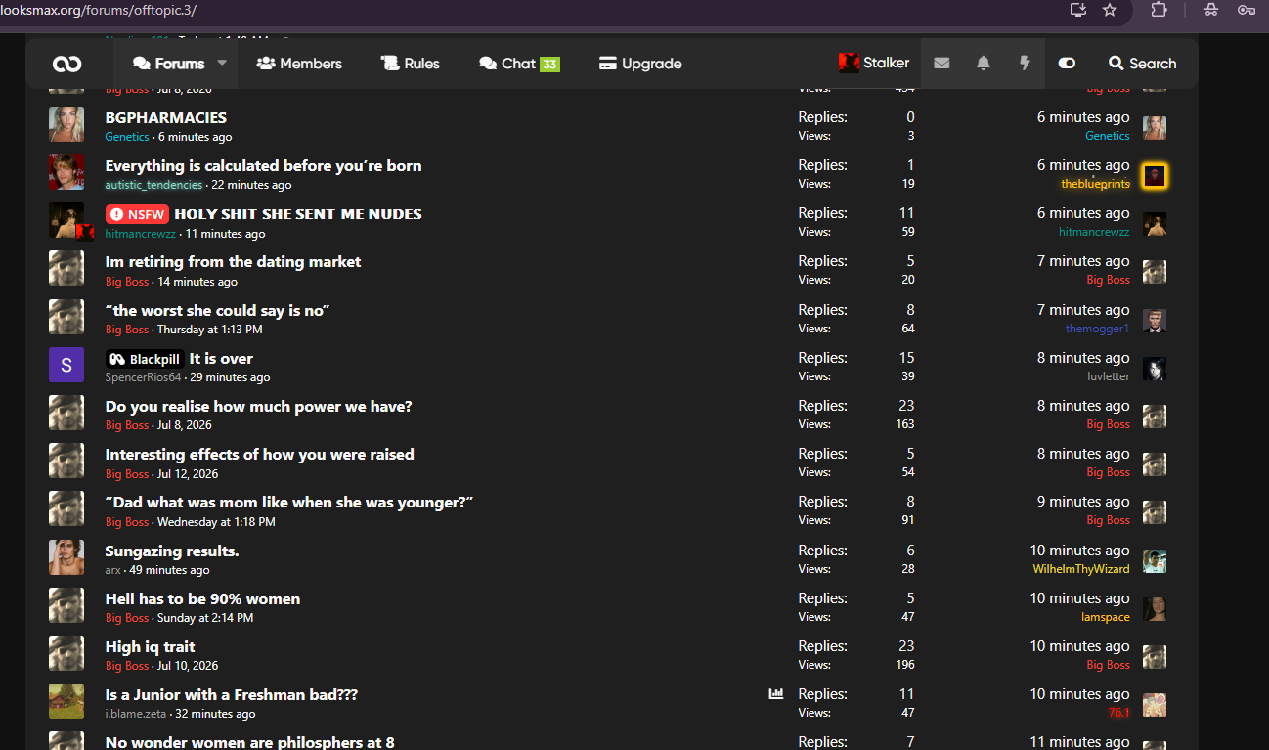Open Chat with 33 badge

point(519,64)
